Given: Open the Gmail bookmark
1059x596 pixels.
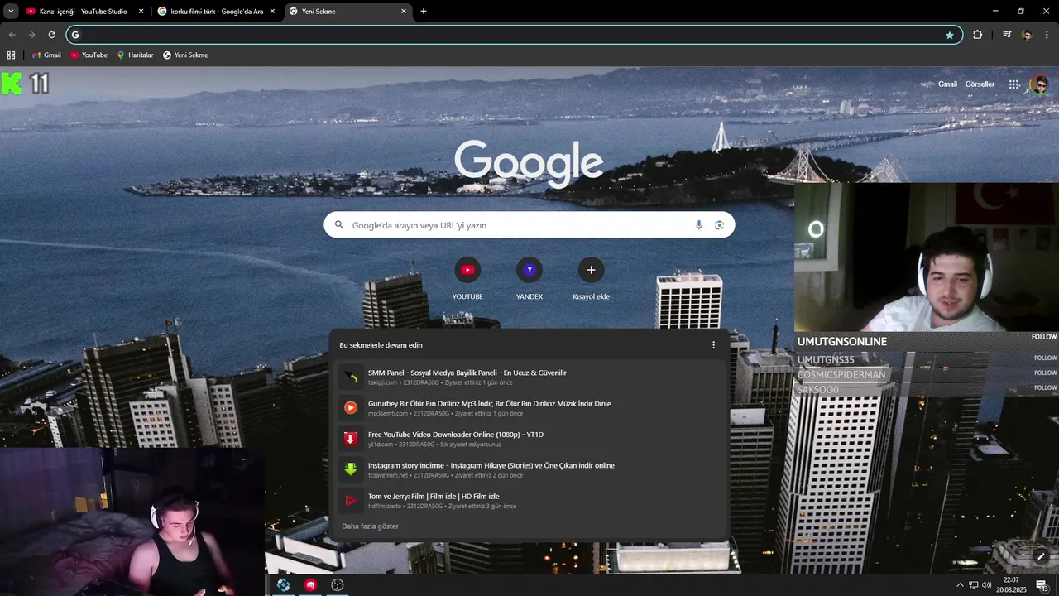Looking at the screenshot, I should click(x=46, y=55).
